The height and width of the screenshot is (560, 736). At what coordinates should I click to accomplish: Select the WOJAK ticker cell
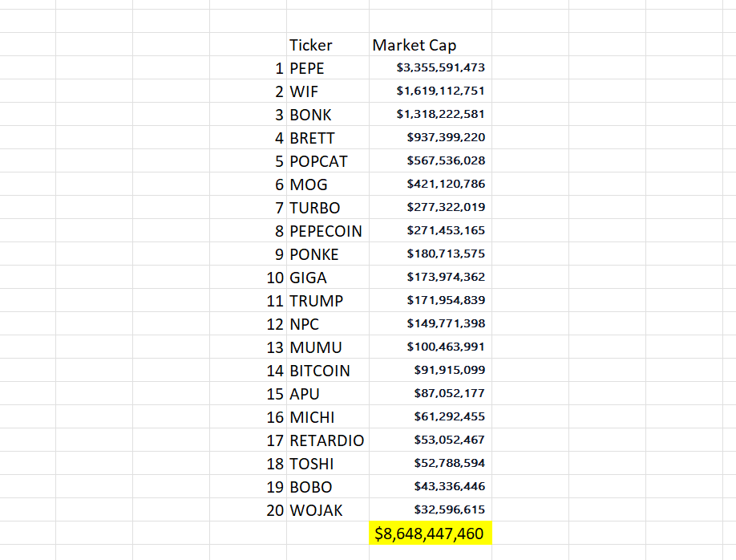click(x=328, y=510)
